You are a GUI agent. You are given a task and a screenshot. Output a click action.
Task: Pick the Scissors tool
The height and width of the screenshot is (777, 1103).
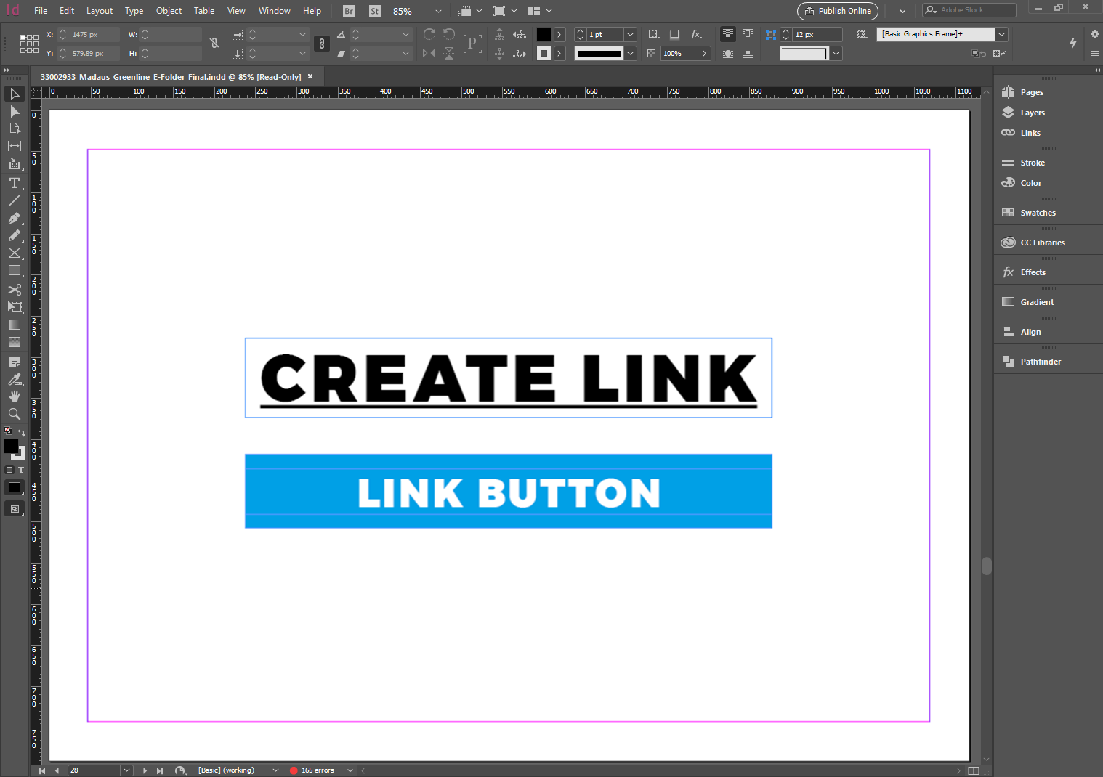click(14, 290)
